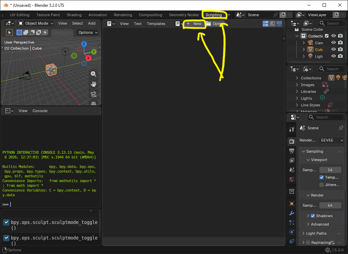Expand the Cube tree item
Image resolution: width=348 pixels, height=254 pixels.
[304, 50]
